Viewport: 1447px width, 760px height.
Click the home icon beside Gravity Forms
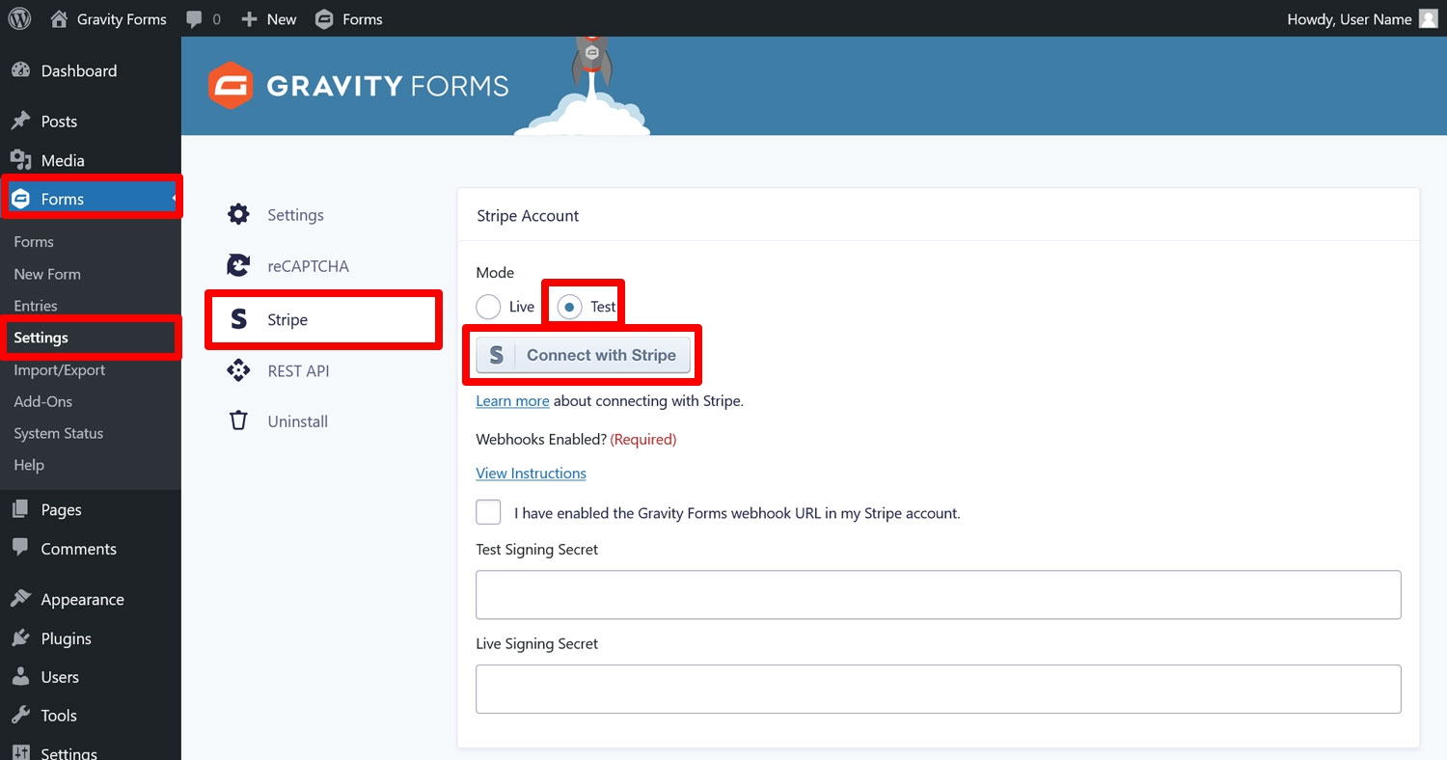point(59,18)
